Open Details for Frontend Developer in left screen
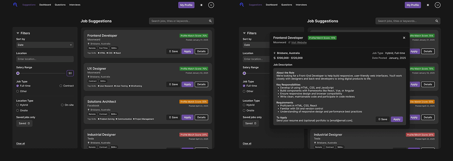The height and width of the screenshot is (161, 453). click(x=201, y=51)
